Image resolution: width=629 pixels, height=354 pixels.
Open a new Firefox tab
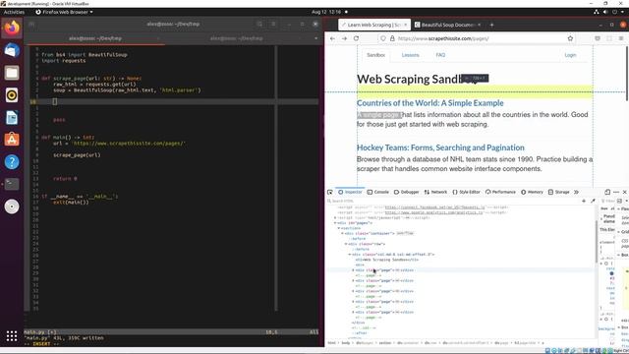click(491, 25)
